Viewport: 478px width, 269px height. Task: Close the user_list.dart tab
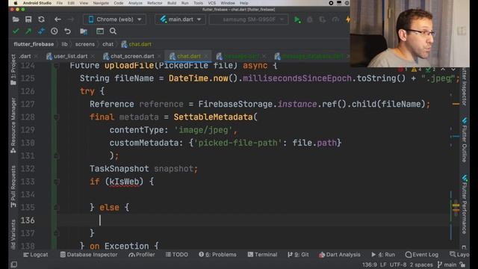pos(93,56)
